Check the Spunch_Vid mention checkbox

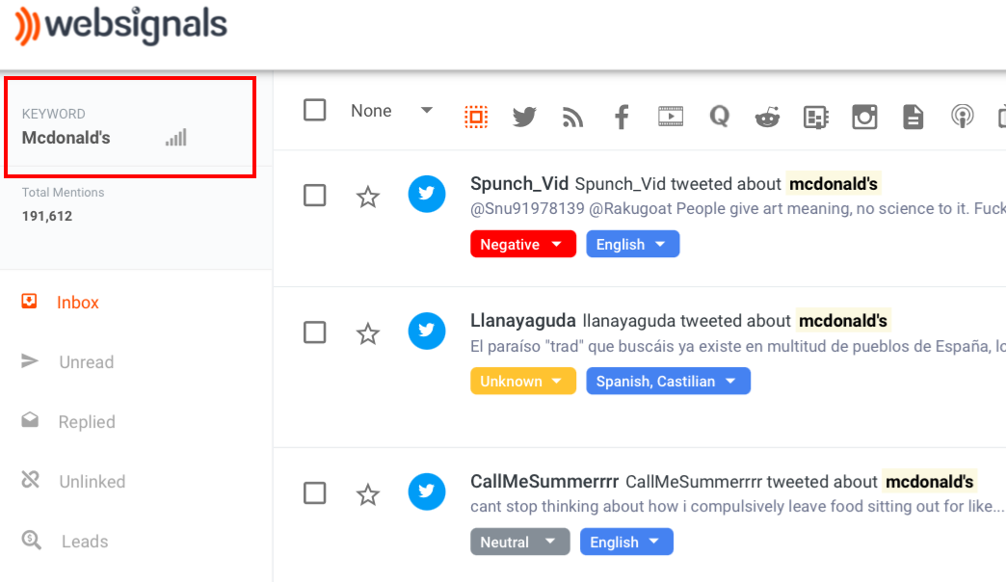(314, 195)
